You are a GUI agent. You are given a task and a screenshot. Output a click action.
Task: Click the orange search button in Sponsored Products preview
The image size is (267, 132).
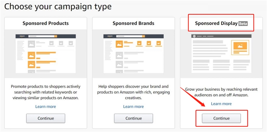[x=56, y=36]
